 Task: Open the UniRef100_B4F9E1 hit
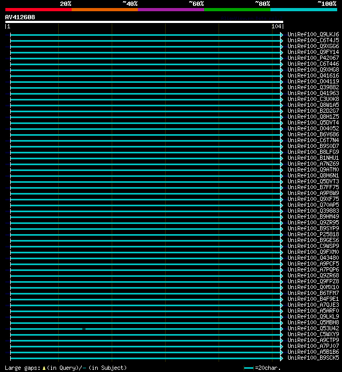[313, 299]
